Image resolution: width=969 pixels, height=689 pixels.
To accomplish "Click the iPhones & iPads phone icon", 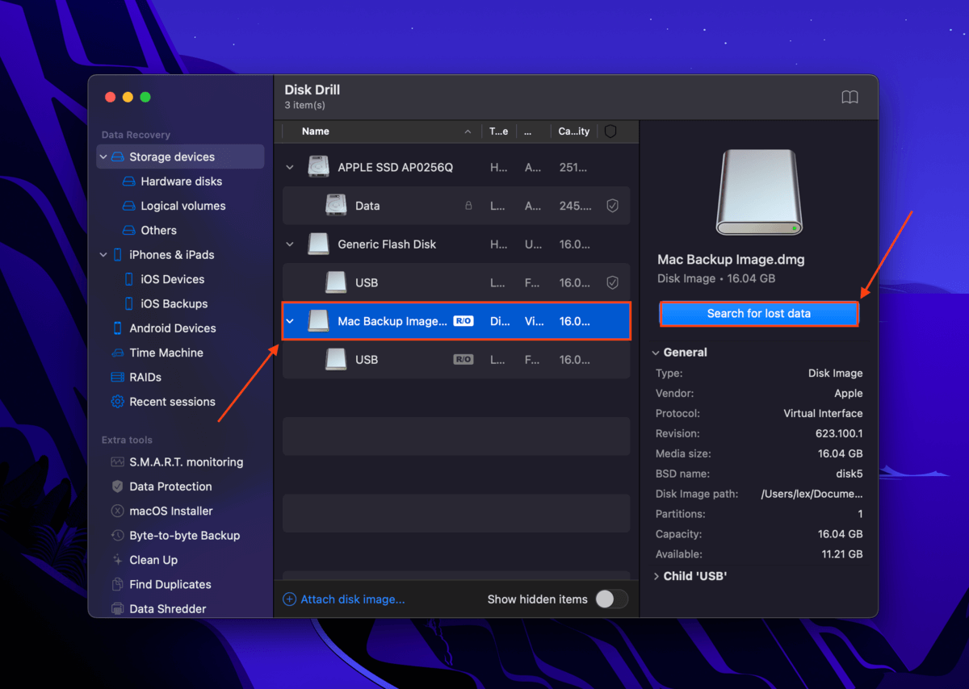I will [118, 255].
